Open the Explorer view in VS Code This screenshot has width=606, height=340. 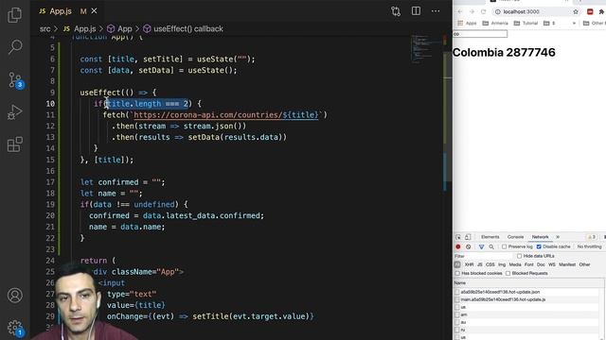coord(15,15)
